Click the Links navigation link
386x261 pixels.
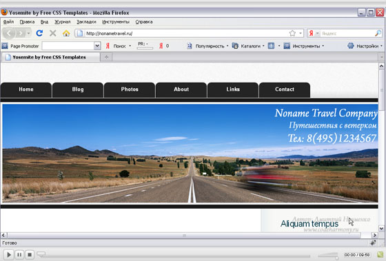(x=233, y=90)
